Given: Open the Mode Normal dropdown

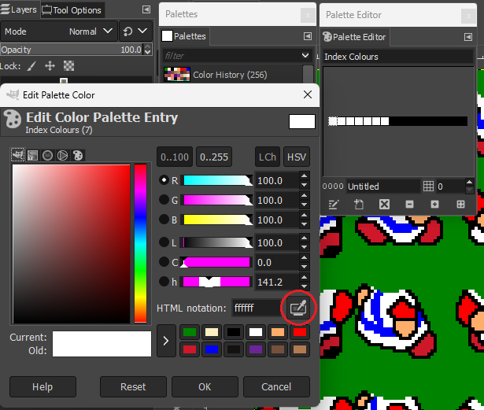Looking at the screenshot, I should [x=105, y=31].
